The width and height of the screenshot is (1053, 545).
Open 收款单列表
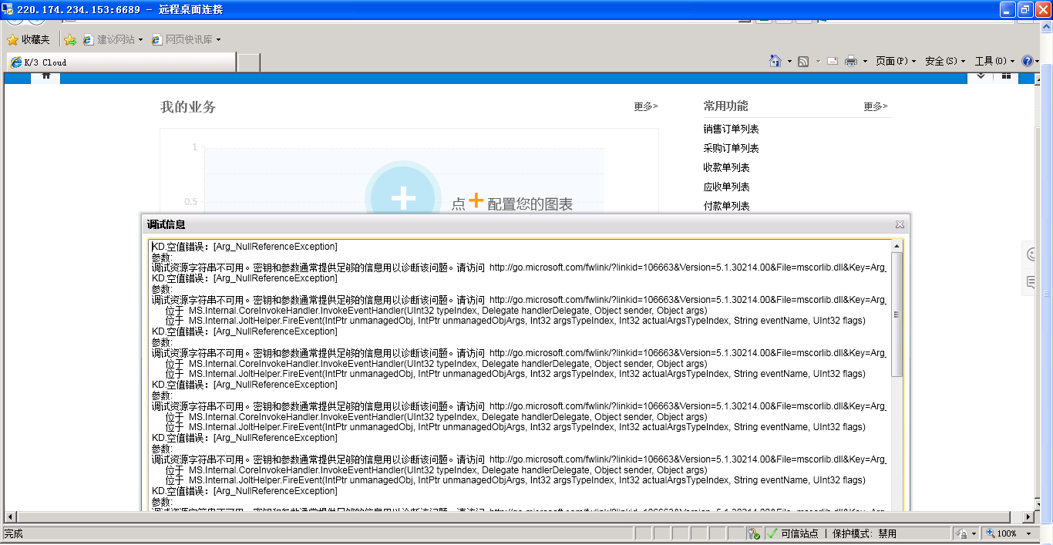click(x=726, y=167)
